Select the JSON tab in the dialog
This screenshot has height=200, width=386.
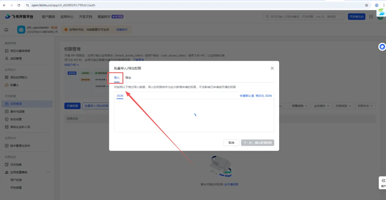(x=120, y=96)
